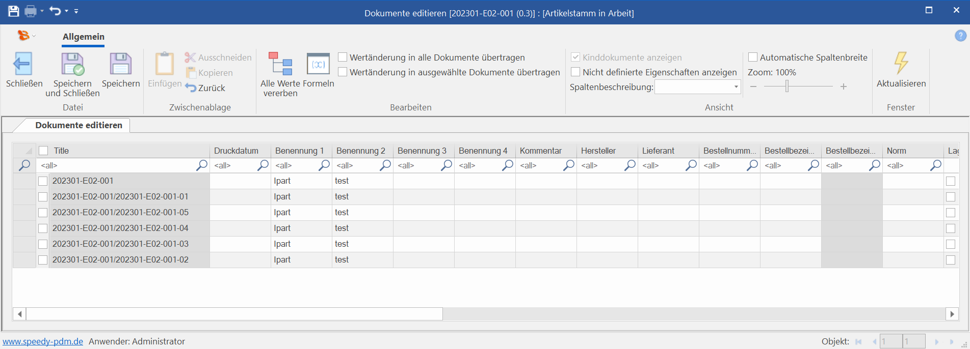Click the Aktualisieren lightning icon
970x349 pixels.
point(901,63)
